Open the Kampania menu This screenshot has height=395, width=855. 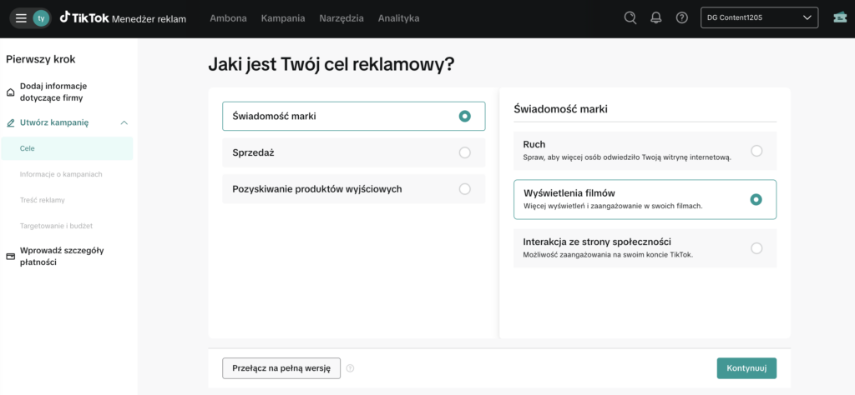pyautogui.click(x=282, y=18)
